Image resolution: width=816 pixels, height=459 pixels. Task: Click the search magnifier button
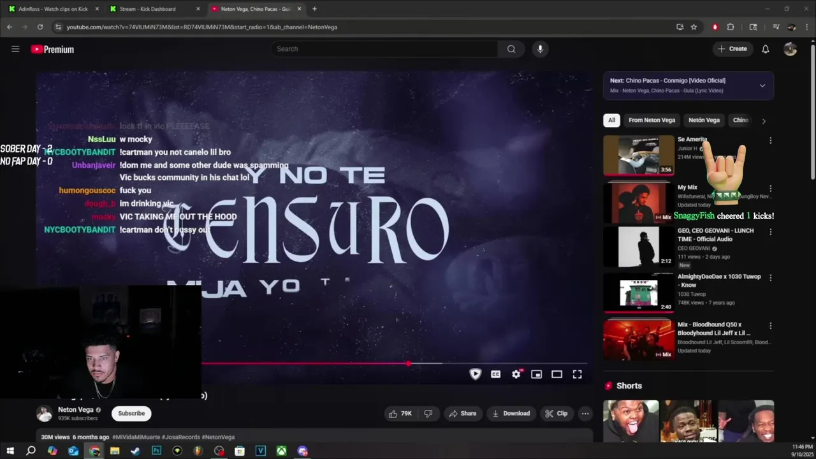[x=511, y=49]
